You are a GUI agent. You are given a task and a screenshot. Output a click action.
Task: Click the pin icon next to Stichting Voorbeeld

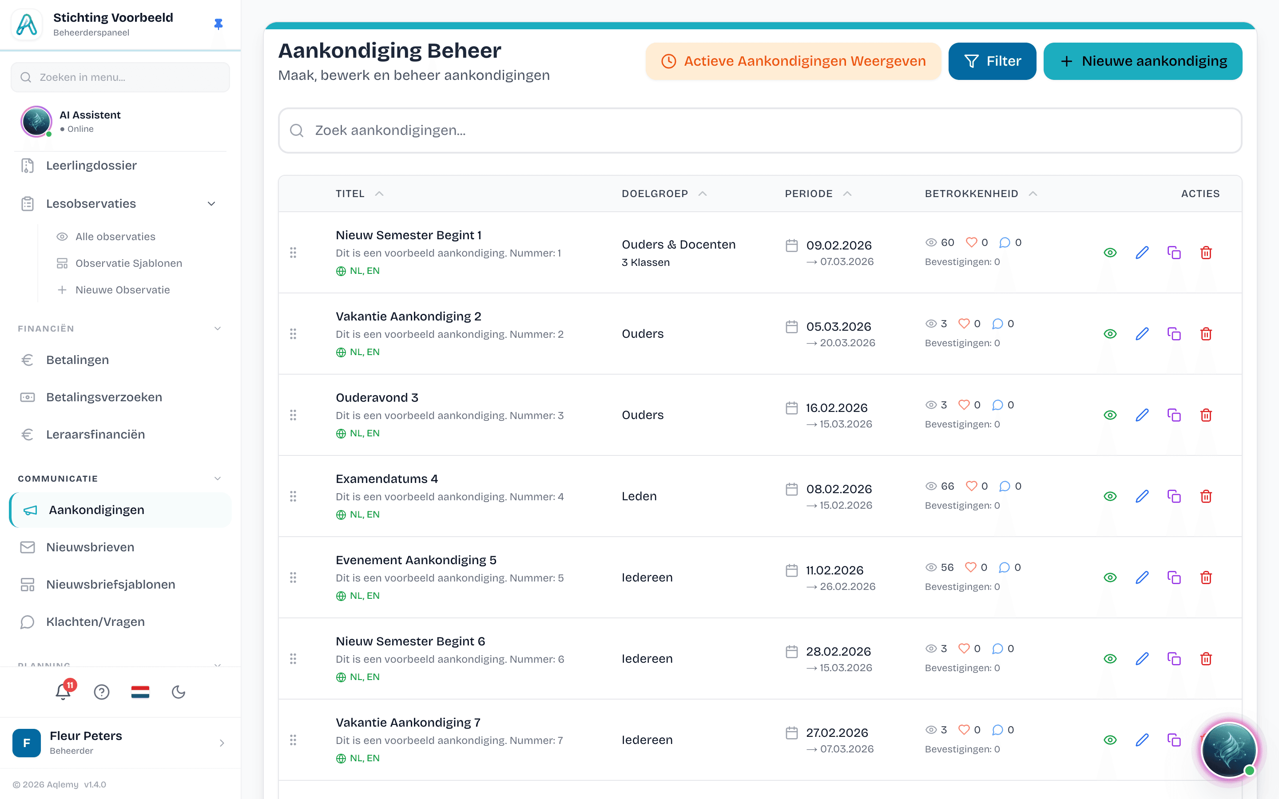218,24
